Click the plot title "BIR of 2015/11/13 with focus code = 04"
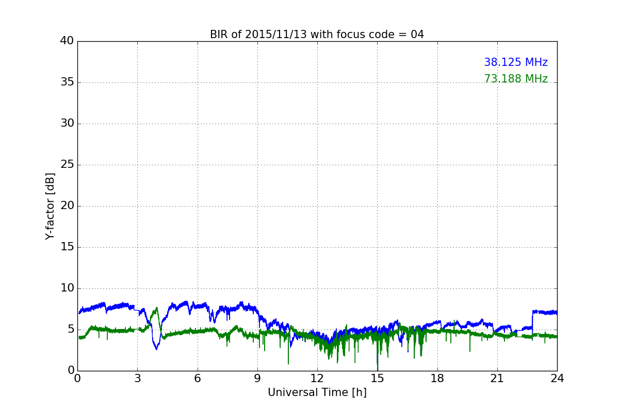Screen dimensions: 619x412 point(317,35)
